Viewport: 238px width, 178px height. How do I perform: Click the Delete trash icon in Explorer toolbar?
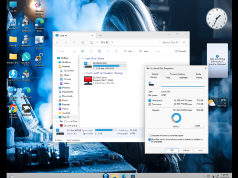point(117,51)
